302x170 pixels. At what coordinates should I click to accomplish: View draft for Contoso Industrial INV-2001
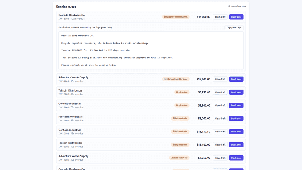coord(220,132)
